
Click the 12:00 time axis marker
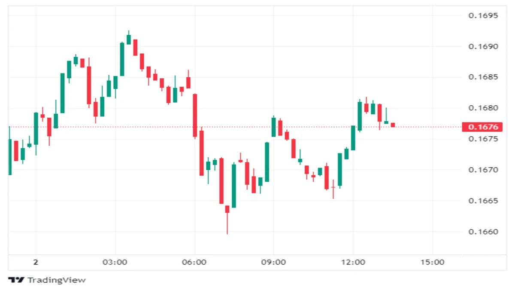tap(353, 262)
